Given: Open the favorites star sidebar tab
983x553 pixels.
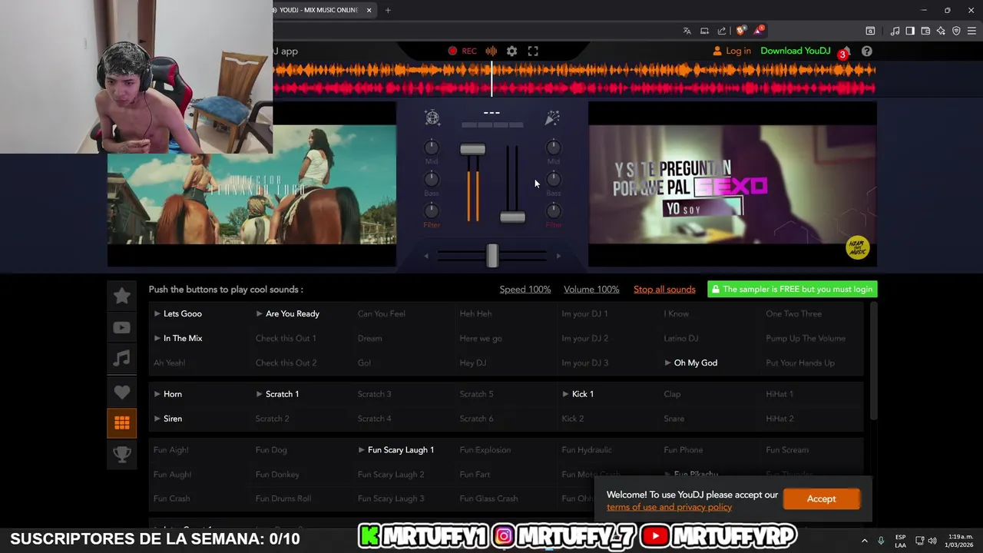Looking at the screenshot, I should [x=121, y=296].
